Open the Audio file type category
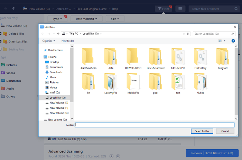Viewport: 242px width, 160px height. 8,89
